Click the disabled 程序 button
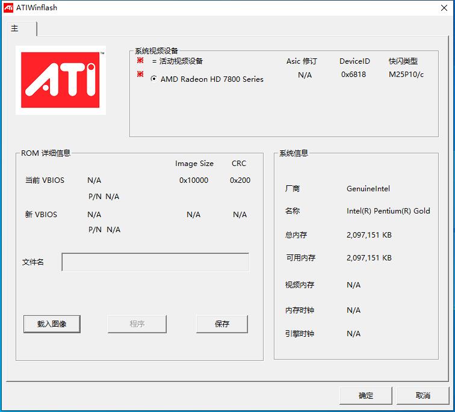Image resolution: width=455 pixels, height=412 pixels. (x=137, y=324)
